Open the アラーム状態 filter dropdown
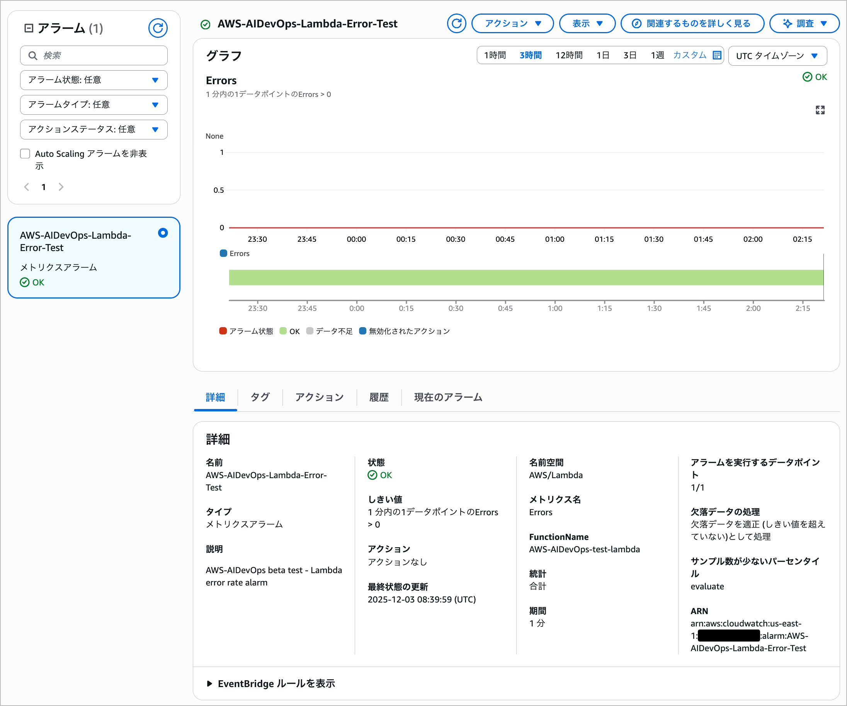Viewport: 847px width, 706px height. click(x=94, y=80)
